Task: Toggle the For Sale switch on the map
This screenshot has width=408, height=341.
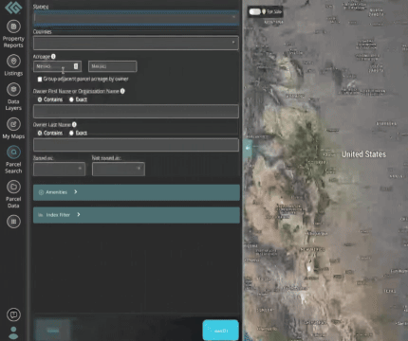Action: pos(254,11)
